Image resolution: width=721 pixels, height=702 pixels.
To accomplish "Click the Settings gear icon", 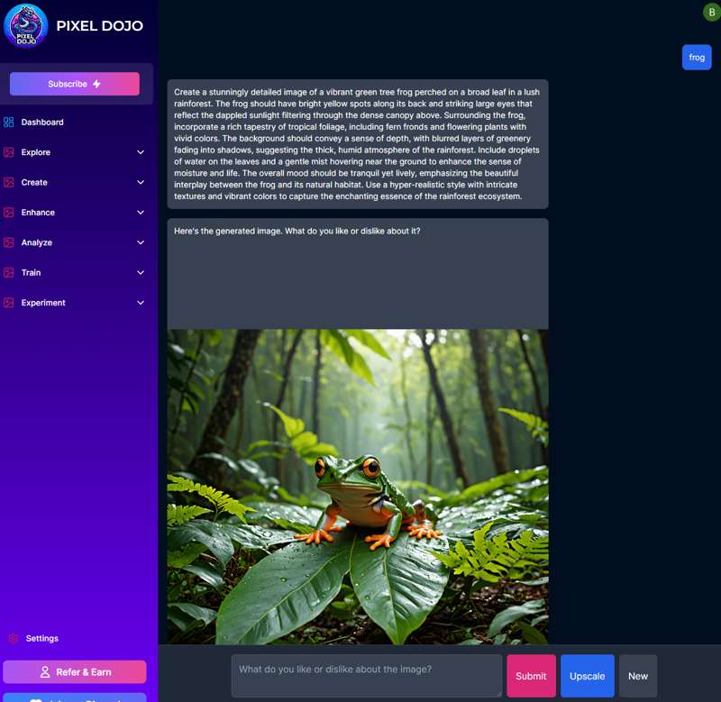I will coord(14,638).
